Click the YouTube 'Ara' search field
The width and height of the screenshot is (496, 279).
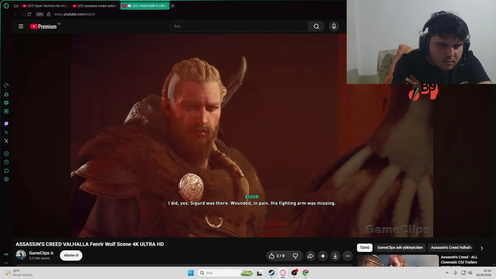239,26
